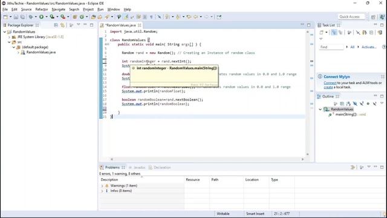Viewport: 387px width, 218px height.
Task: Click the Save All toolbar icon
Action: tap(22, 17)
